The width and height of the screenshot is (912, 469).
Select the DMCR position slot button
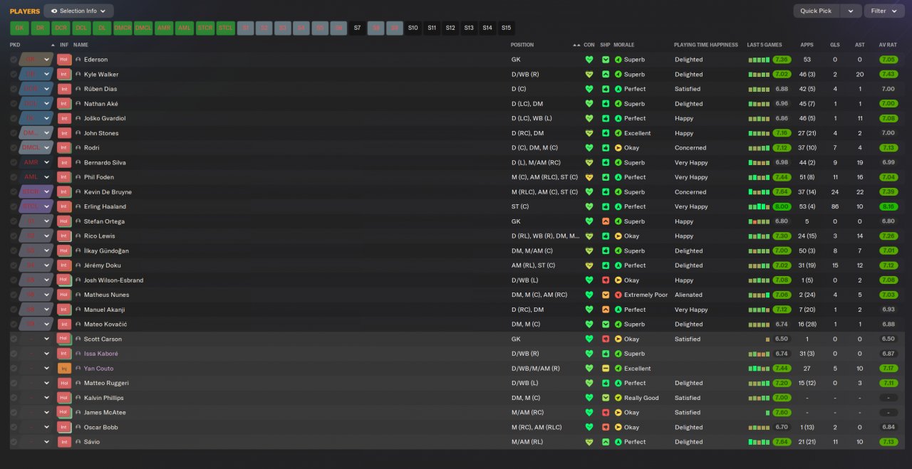tap(123, 28)
